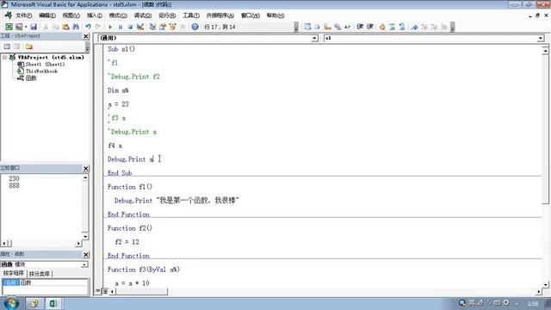Indent the selected code lines
Screen dimensions: 551x310
point(360,27)
